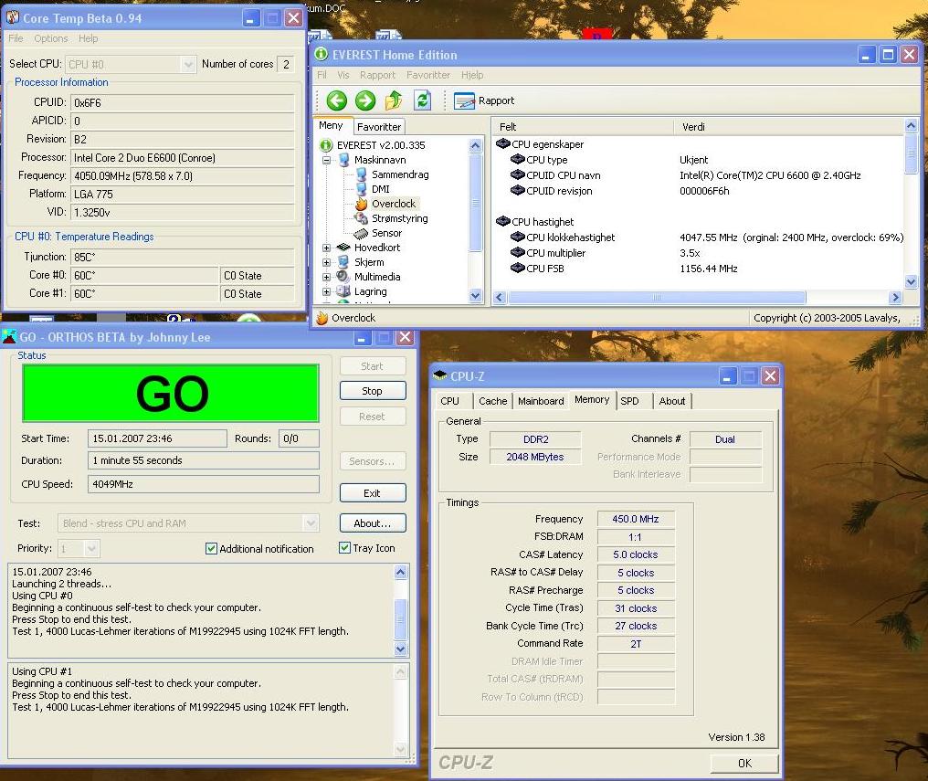Click the green Forward arrow in EVEREST
This screenshot has width=928, height=781.
(365, 100)
